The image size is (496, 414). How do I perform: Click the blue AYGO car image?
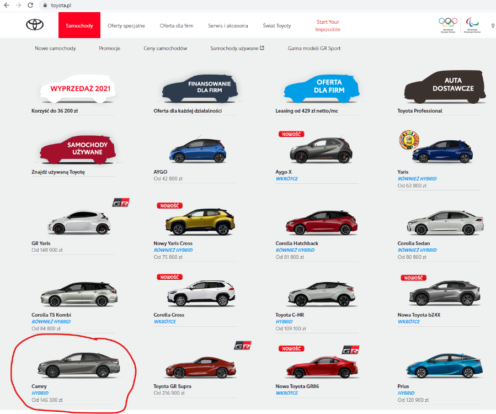click(x=198, y=150)
